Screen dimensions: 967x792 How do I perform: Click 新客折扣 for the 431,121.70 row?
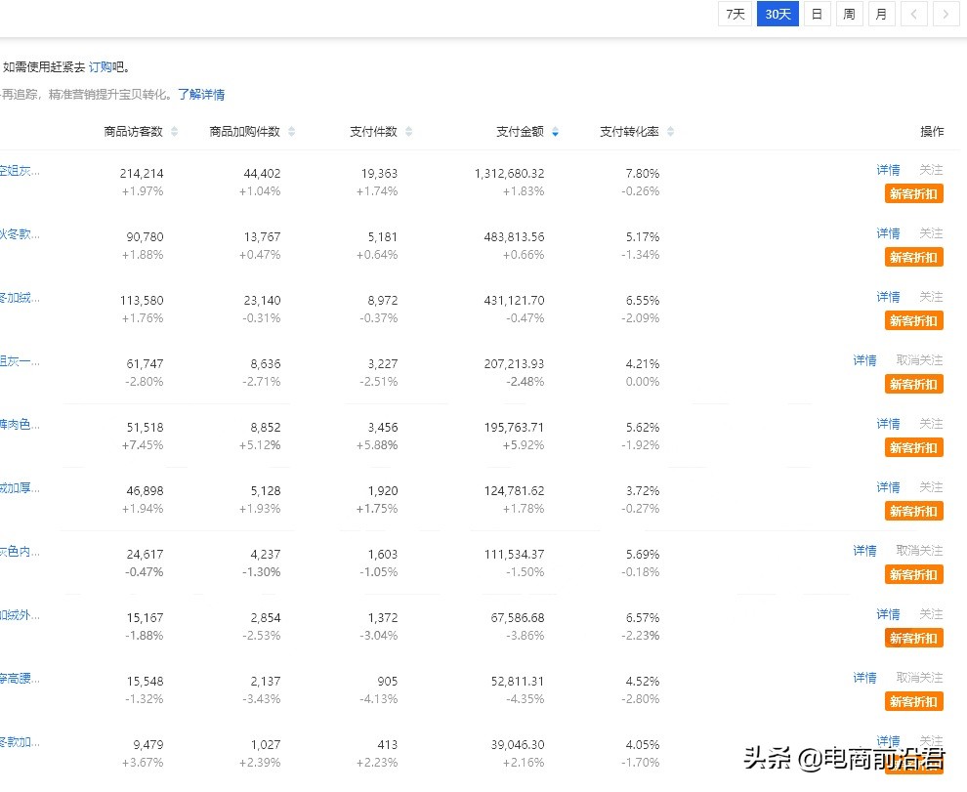913,320
